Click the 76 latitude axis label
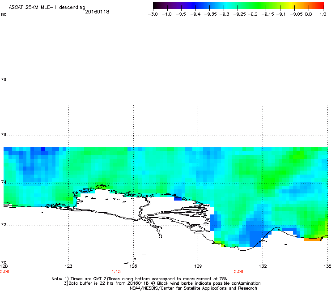 coord(4,134)
